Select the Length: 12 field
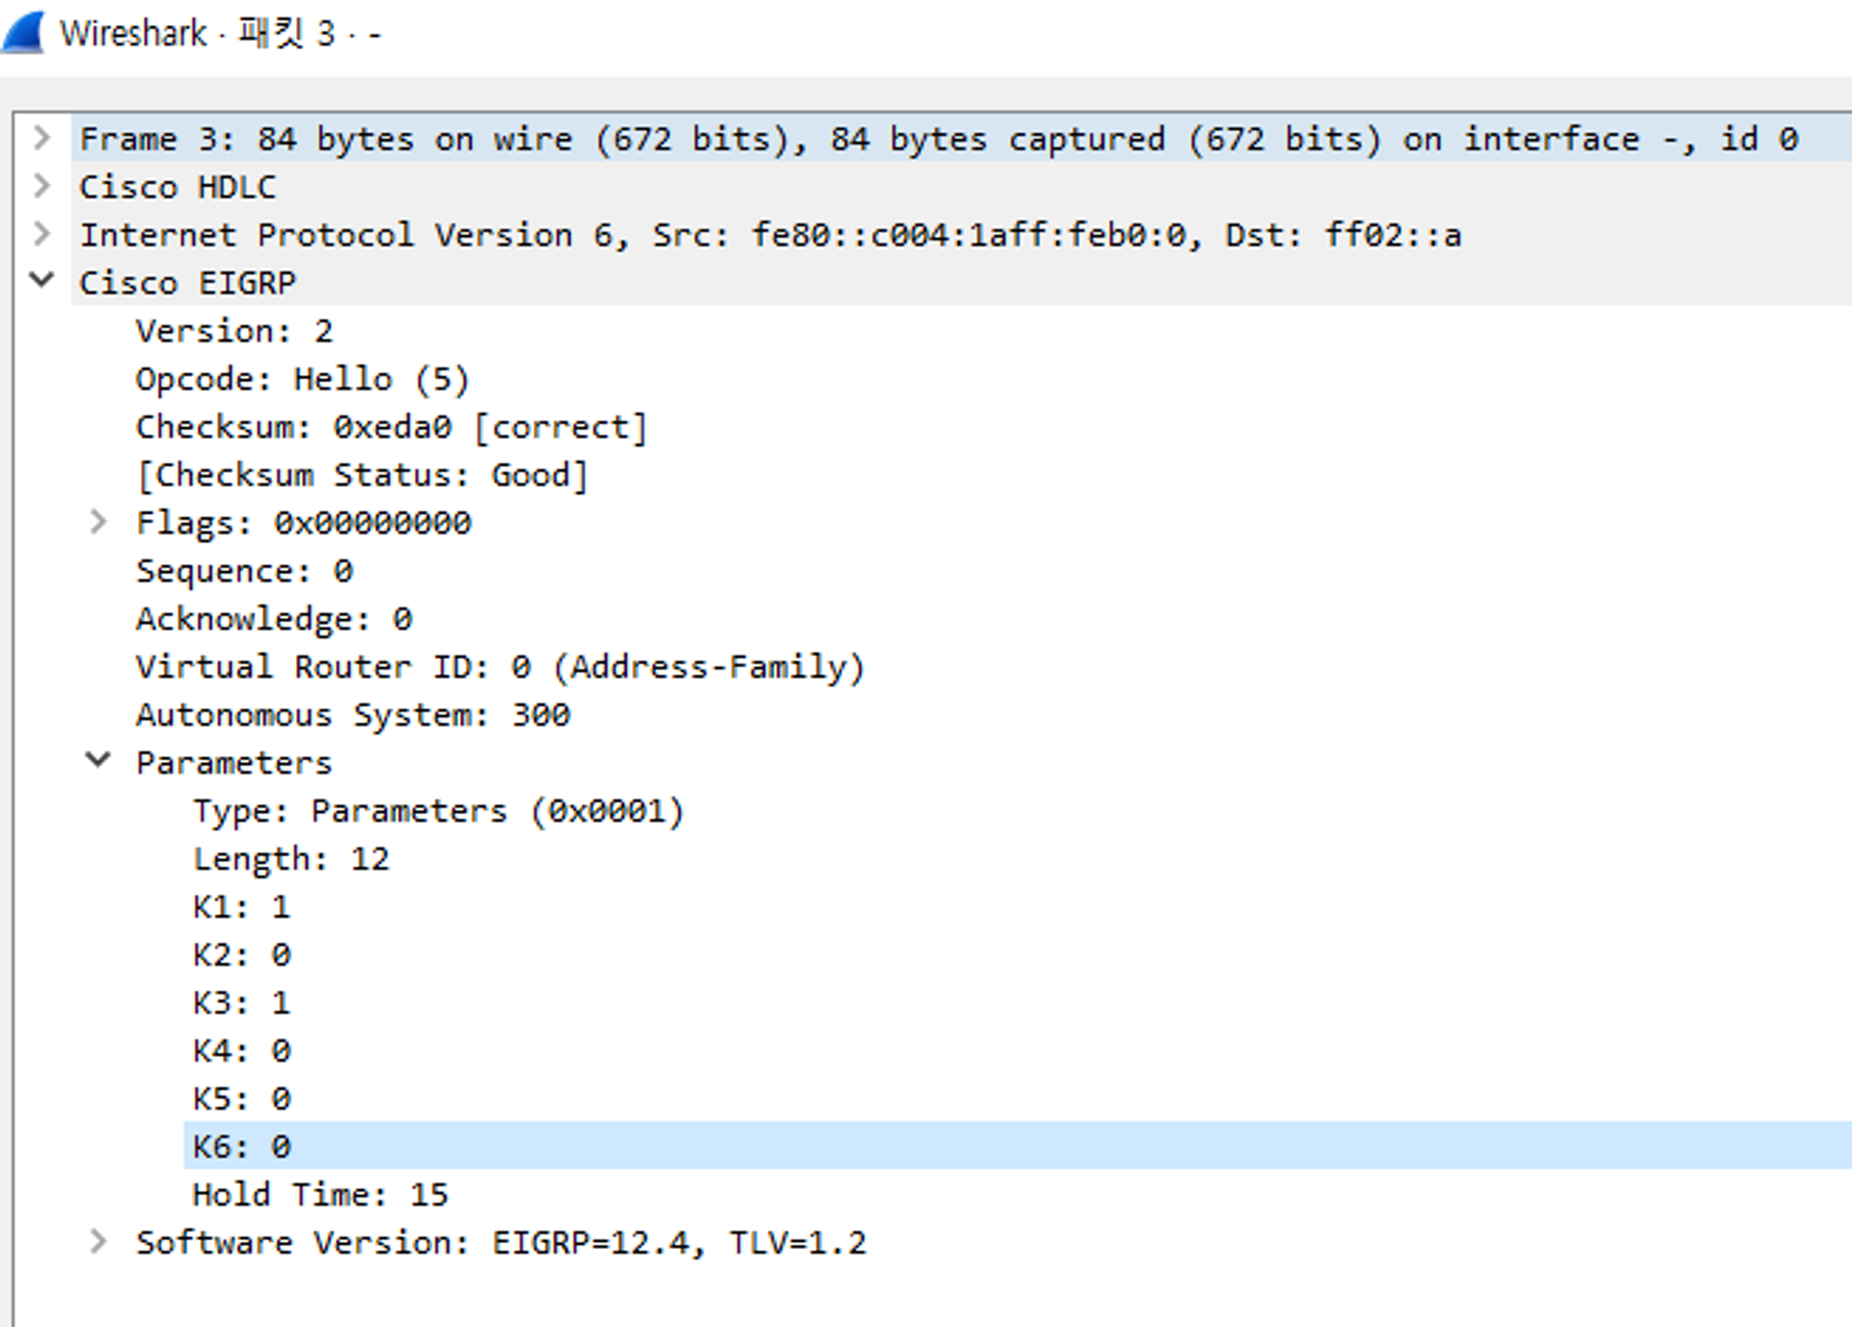The width and height of the screenshot is (1852, 1327). click(x=291, y=858)
